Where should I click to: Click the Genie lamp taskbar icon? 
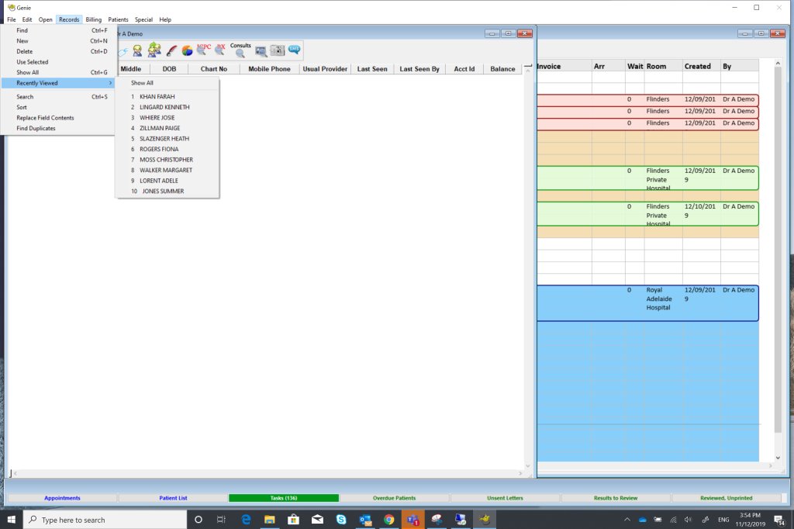coord(485,520)
